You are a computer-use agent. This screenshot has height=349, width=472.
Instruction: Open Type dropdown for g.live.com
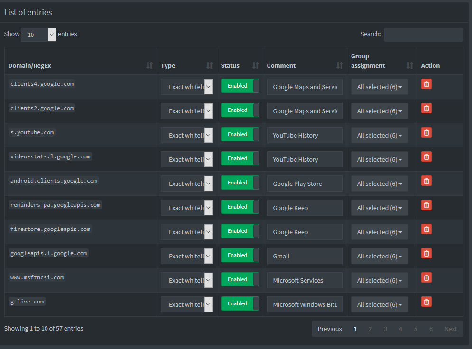186,304
